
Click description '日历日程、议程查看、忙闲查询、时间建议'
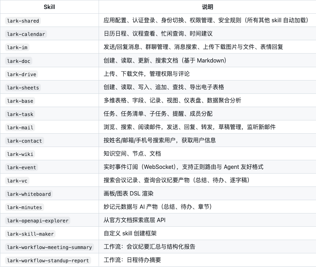[x=158, y=33]
